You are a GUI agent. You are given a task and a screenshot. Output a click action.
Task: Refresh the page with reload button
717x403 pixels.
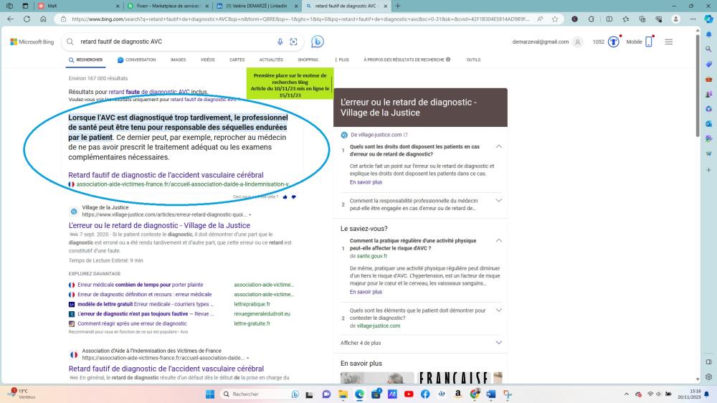27,19
